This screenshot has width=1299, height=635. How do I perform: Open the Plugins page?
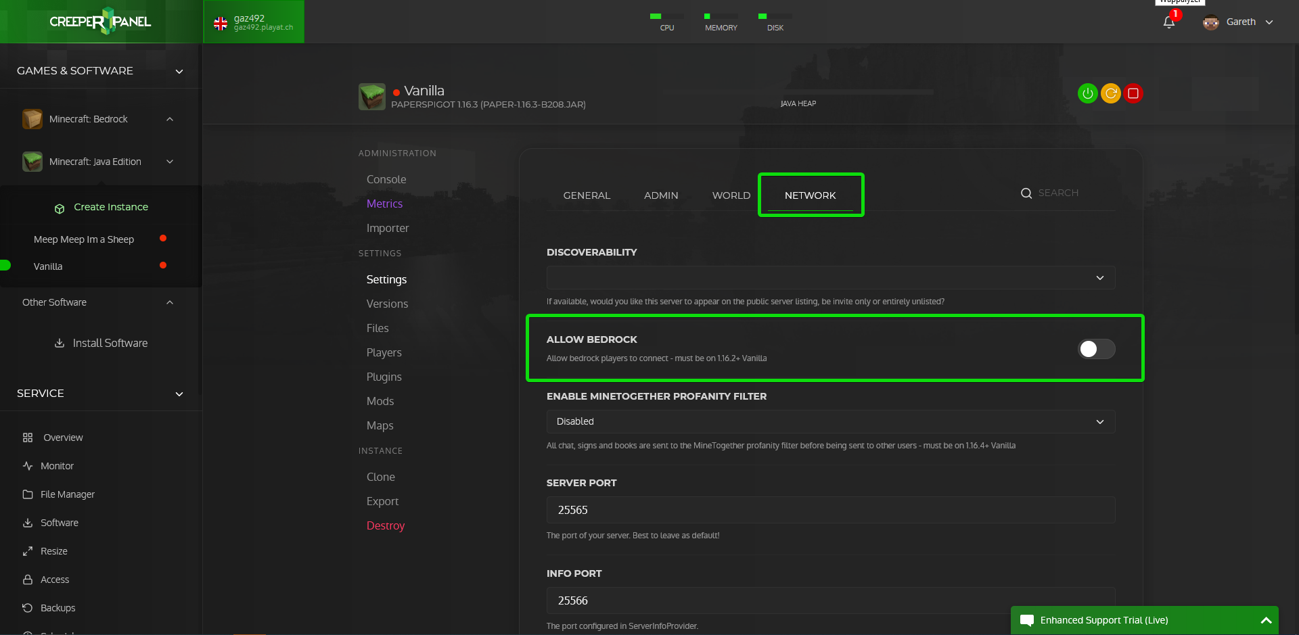(384, 377)
